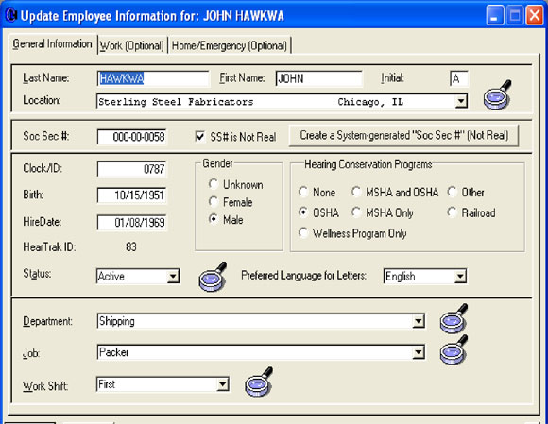Select the MSHA and OSHA program
The width and height of the screenshot is (548, 424).
click(x=356, y=192)
